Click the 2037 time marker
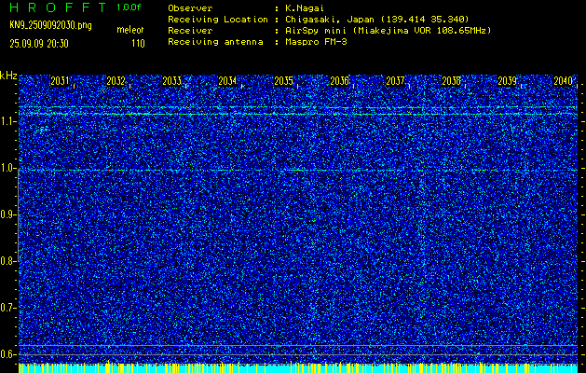 [395, 81]
